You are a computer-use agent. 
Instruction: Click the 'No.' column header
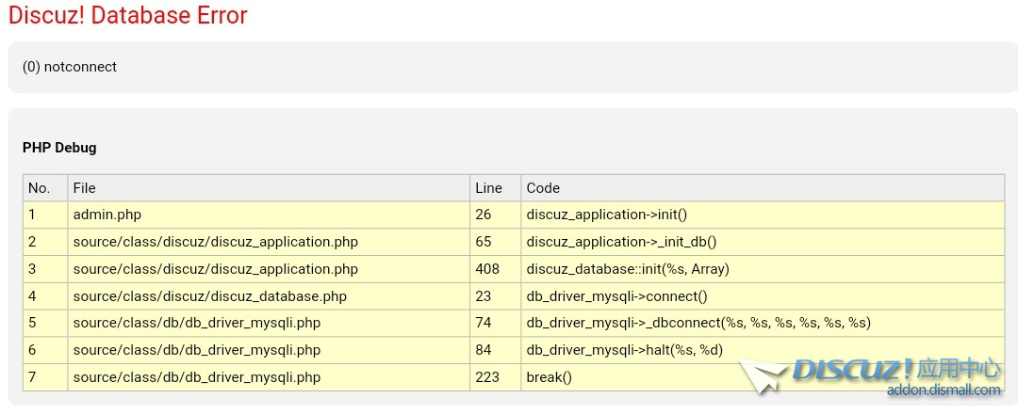pyautogui.click(x=39, y=188)
